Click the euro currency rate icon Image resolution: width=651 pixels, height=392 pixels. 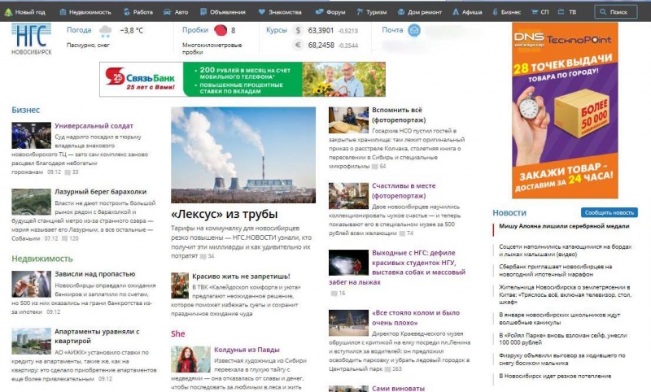point(298,45)
